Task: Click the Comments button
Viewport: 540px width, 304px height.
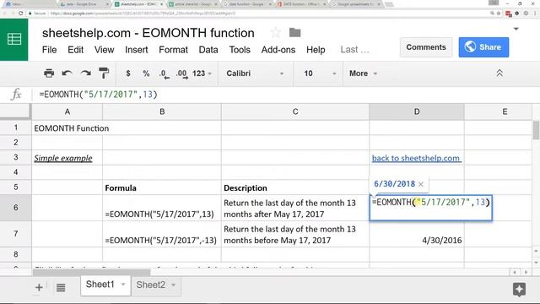Action: tap(426, 47)
